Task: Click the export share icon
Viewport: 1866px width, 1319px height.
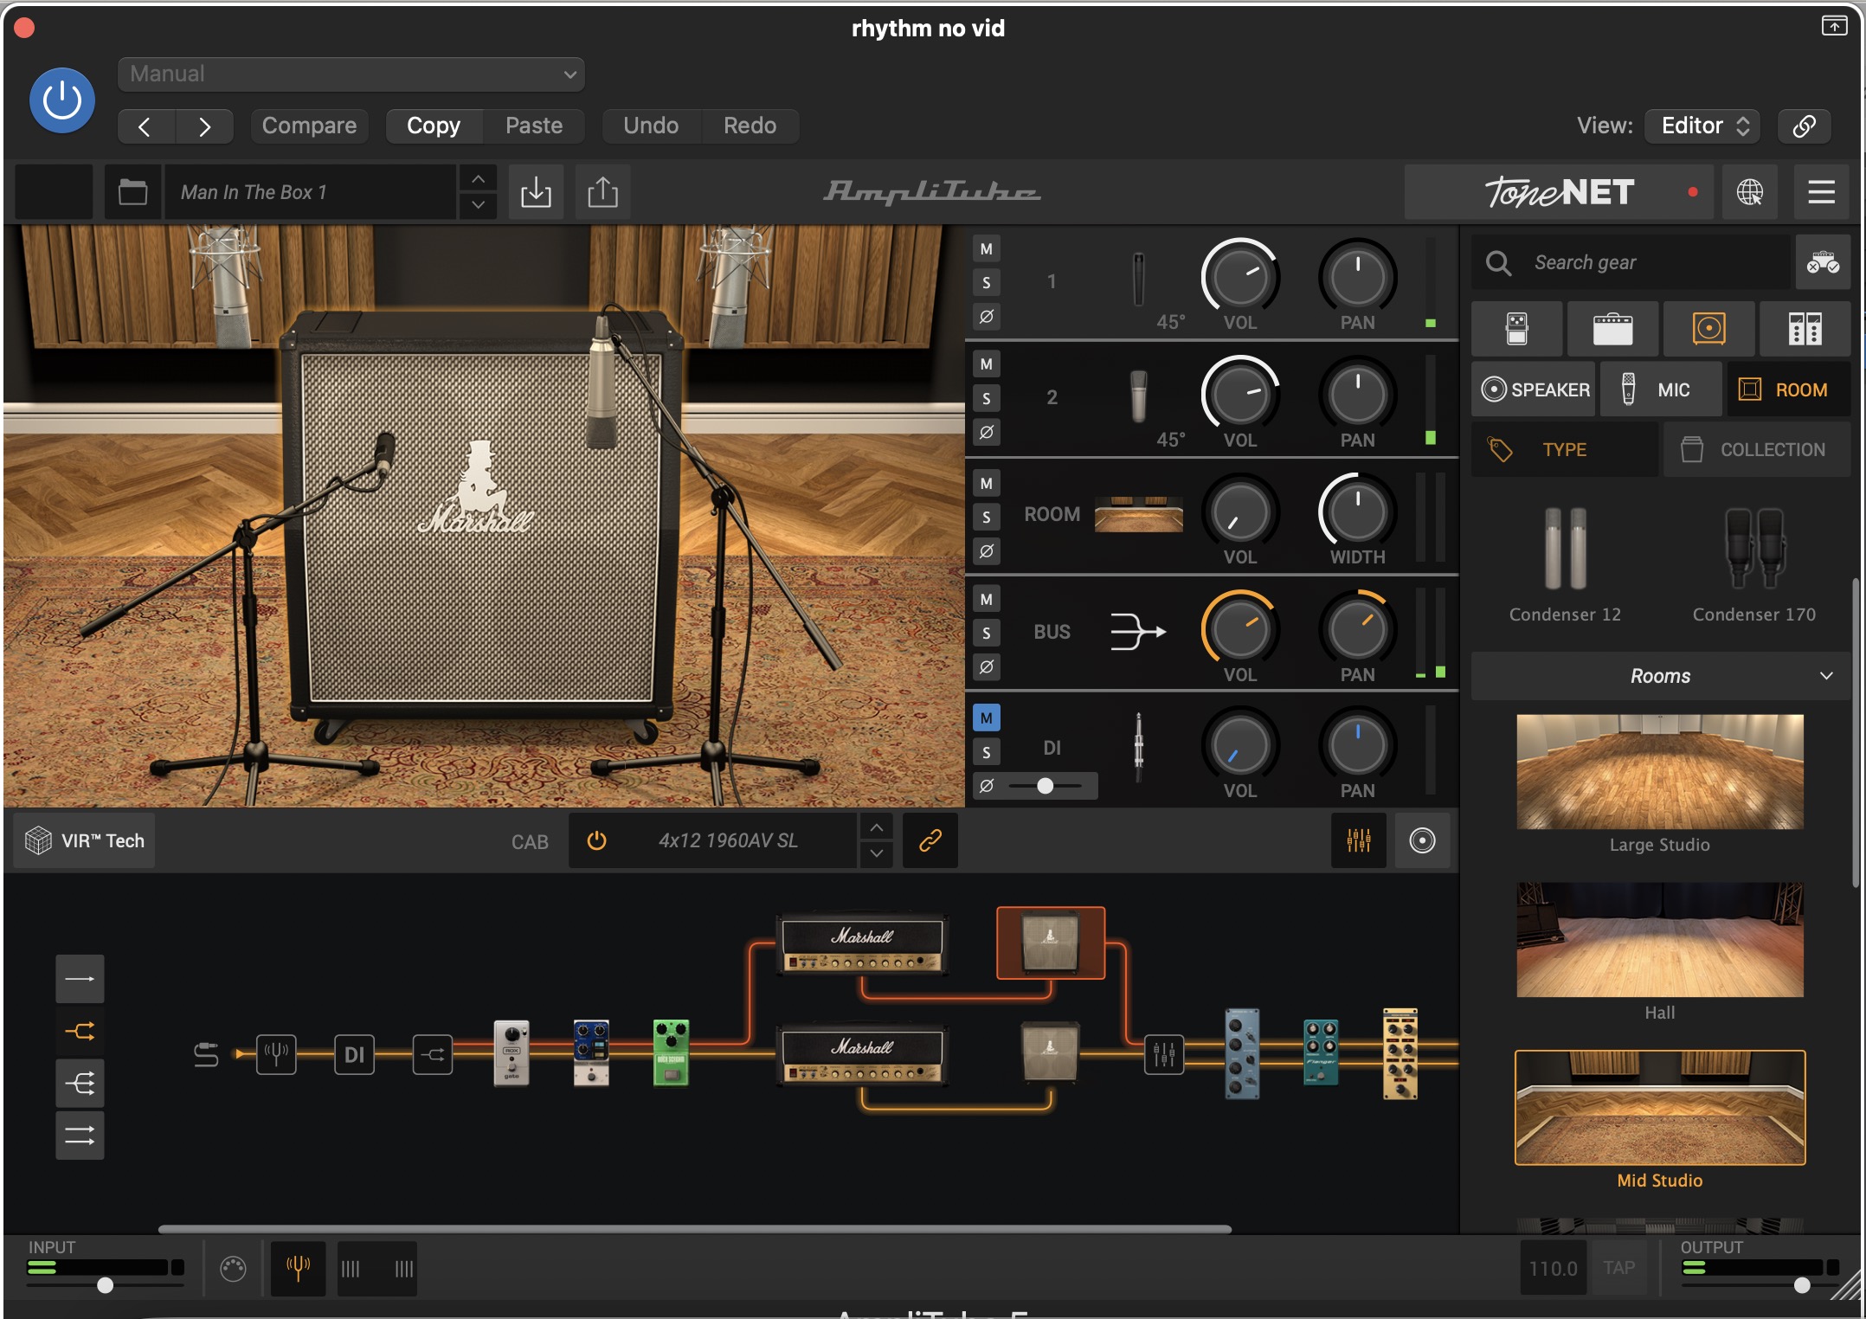Action: (602, 191)
